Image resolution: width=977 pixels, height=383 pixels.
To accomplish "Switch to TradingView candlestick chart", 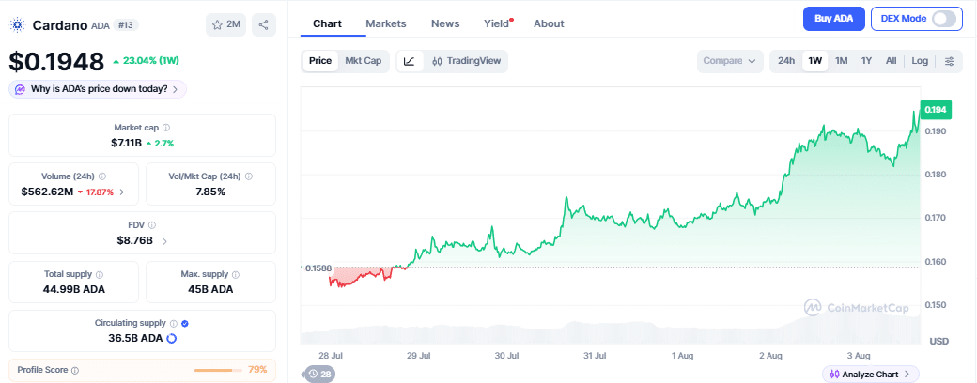I will click(466, 61).
